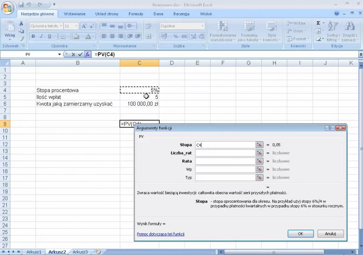363x255 pixels.
Task: Toggle Underline formatting button
Action: 49,36
